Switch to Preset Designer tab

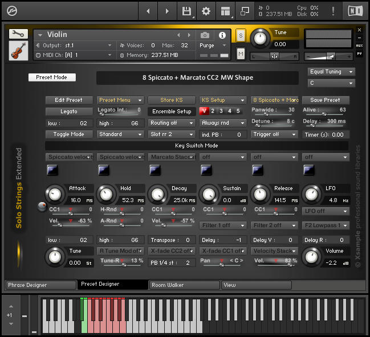click(x=113, y=285)
